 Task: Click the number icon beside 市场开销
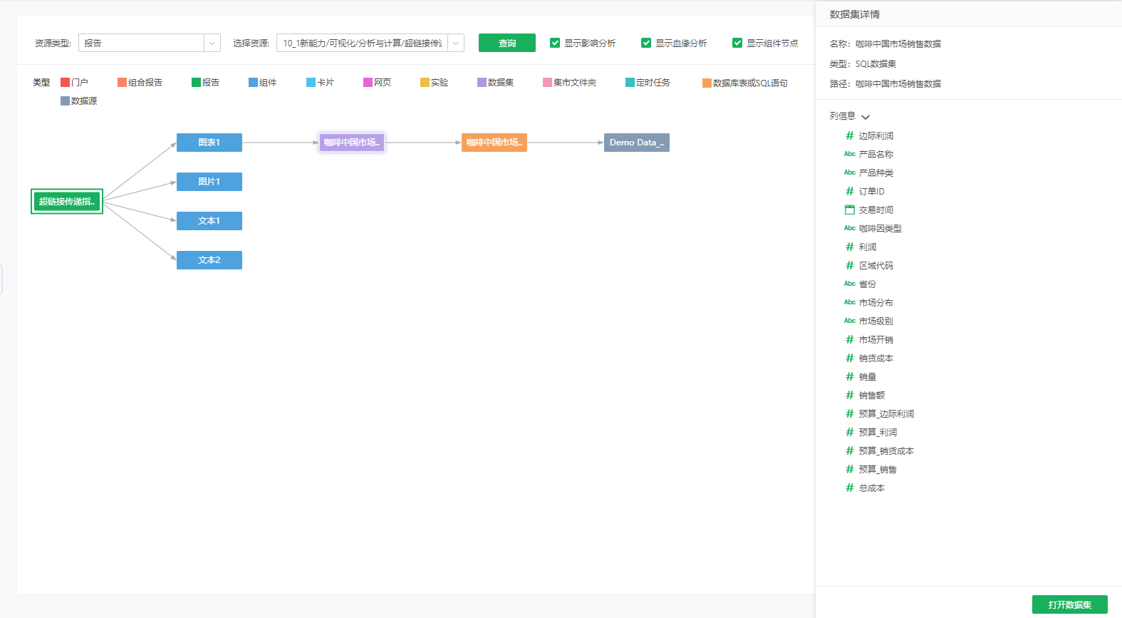pyautogui.click(x=849, y=339)
